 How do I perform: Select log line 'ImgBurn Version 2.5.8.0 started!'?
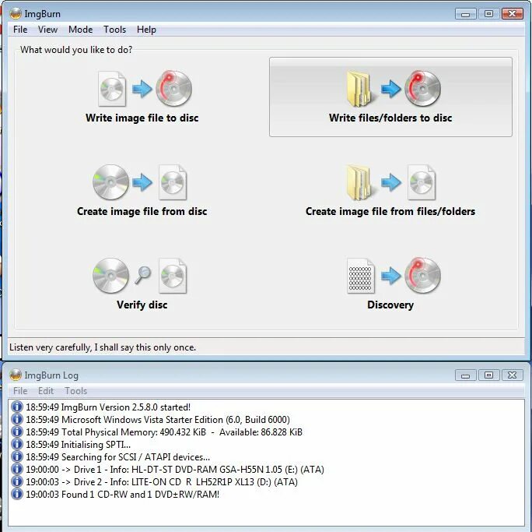[108, 407]
